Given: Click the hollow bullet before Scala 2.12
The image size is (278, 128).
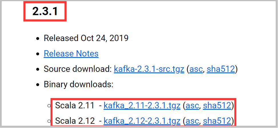Looking at the screenshot, I should pyautogui.click(x=49, y=121).
